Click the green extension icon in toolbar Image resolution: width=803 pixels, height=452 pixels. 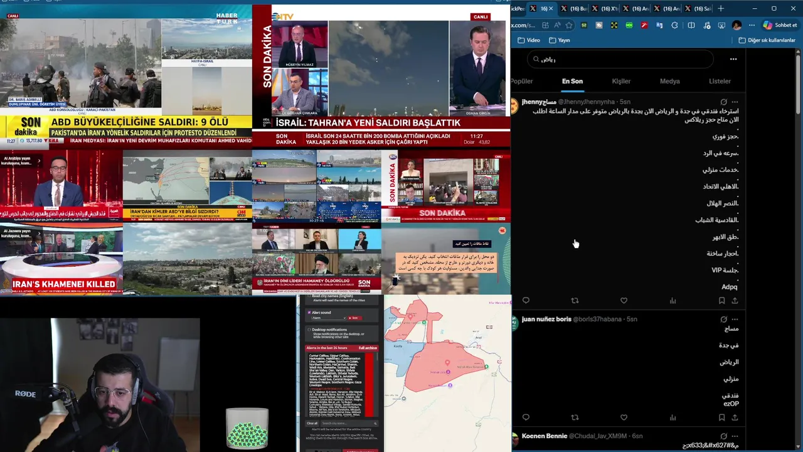pyautogui.click(x=629, y=25)
